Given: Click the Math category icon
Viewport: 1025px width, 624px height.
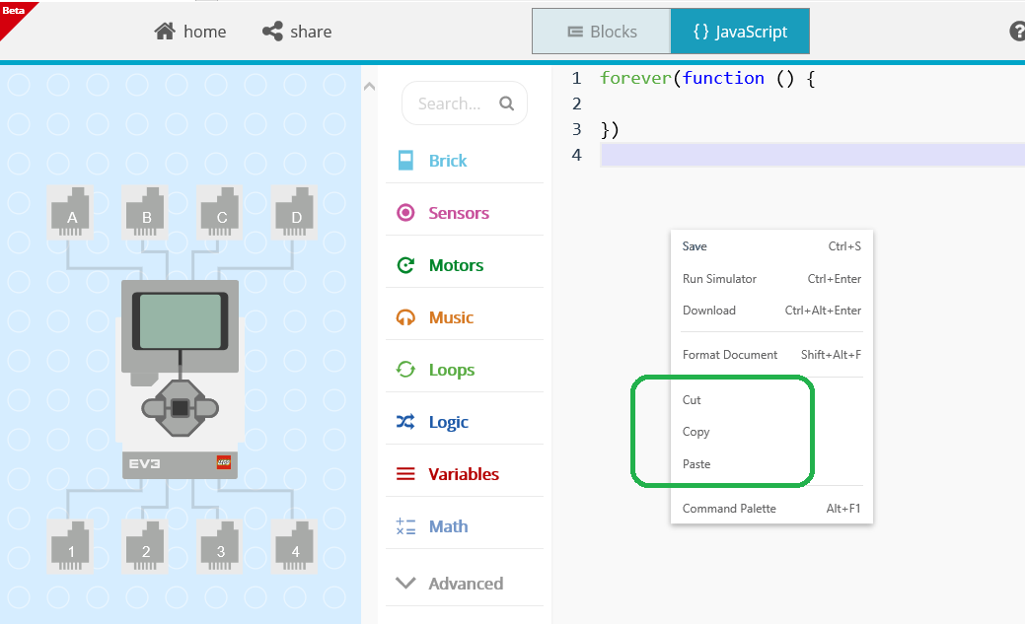Looking at the screenshot, I should [x=404, y=525].
